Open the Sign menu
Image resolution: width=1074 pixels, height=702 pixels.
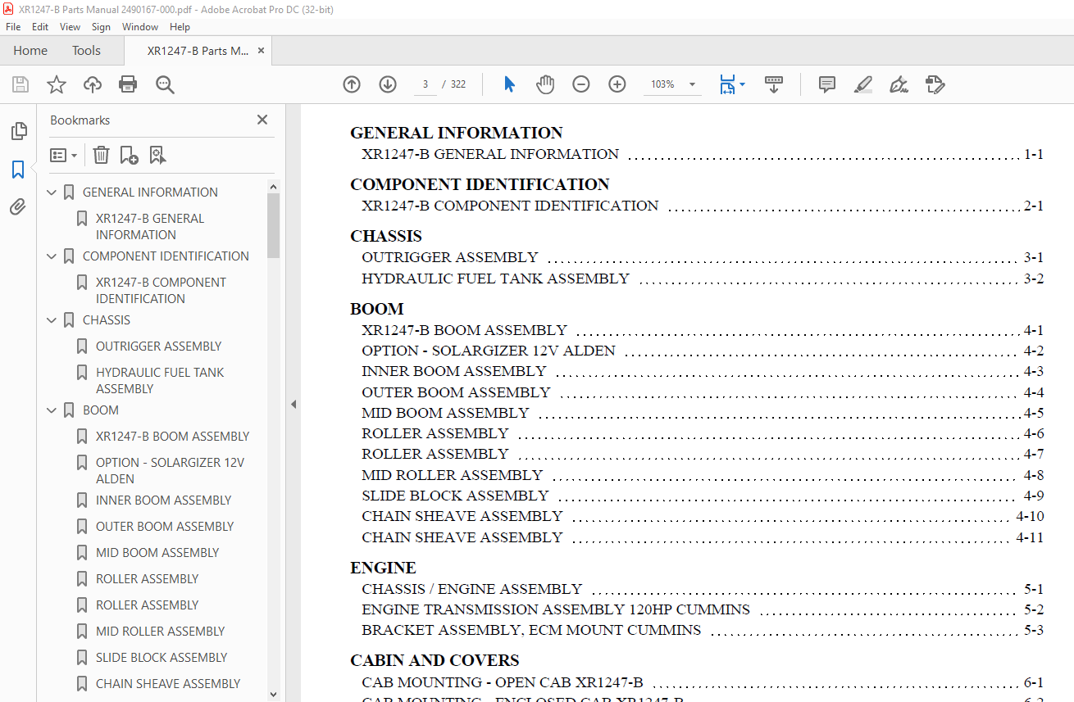point(101,27)
